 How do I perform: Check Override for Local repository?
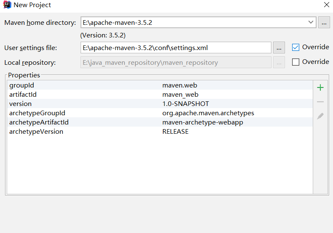pos(295,62)
